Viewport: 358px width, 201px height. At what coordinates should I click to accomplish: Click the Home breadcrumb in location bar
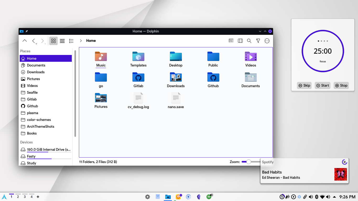pos(91,41)
